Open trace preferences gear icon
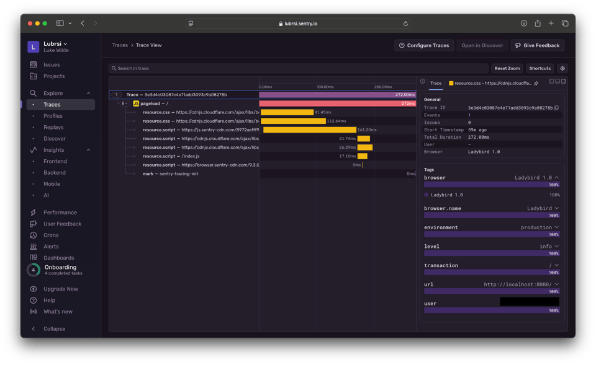596x365 pixels. click(x=562, y=69)
